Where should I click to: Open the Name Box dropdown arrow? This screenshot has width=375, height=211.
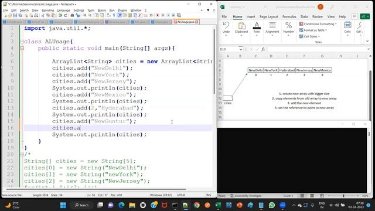pos(241,49)
